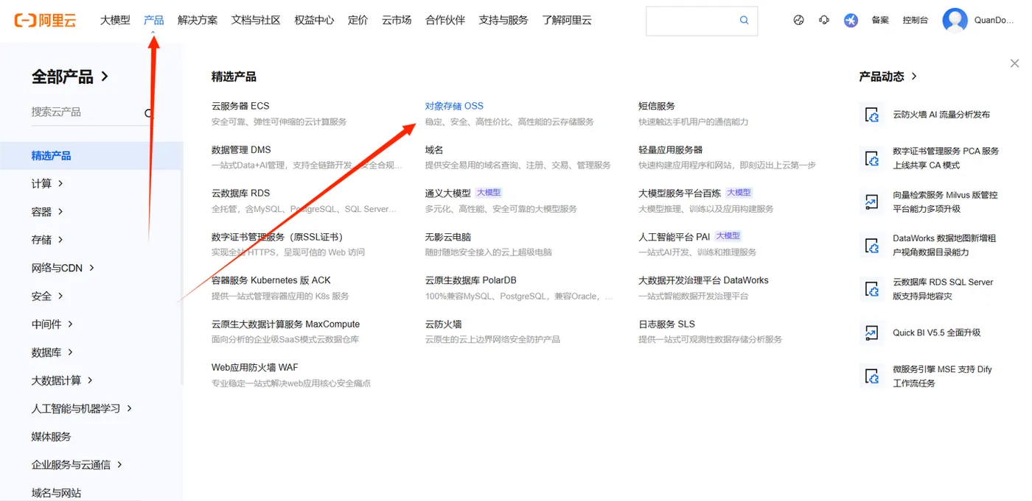This screenshot has height=501, width=1032.
Task: Open the 支持与服务 top menu
Action: click(503, 20)
